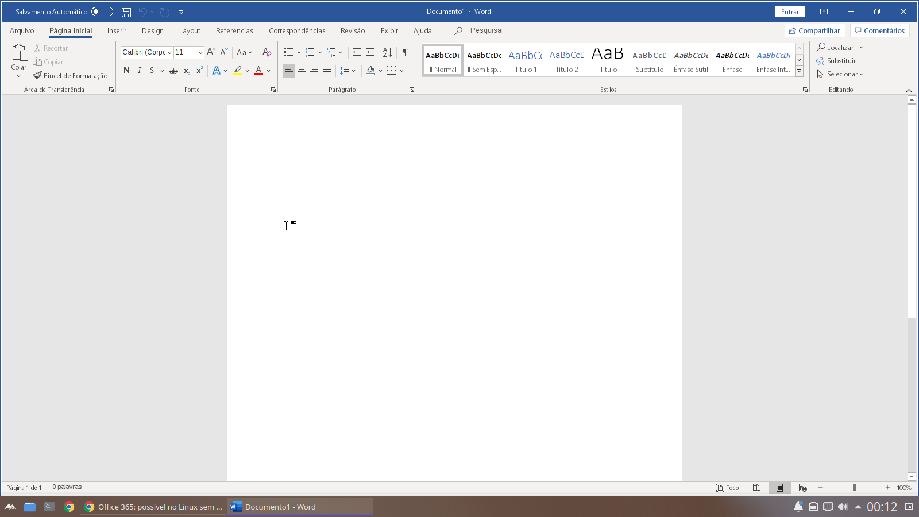Click the strikethrough text icon
919x517 pixels.
click(173, 71)
